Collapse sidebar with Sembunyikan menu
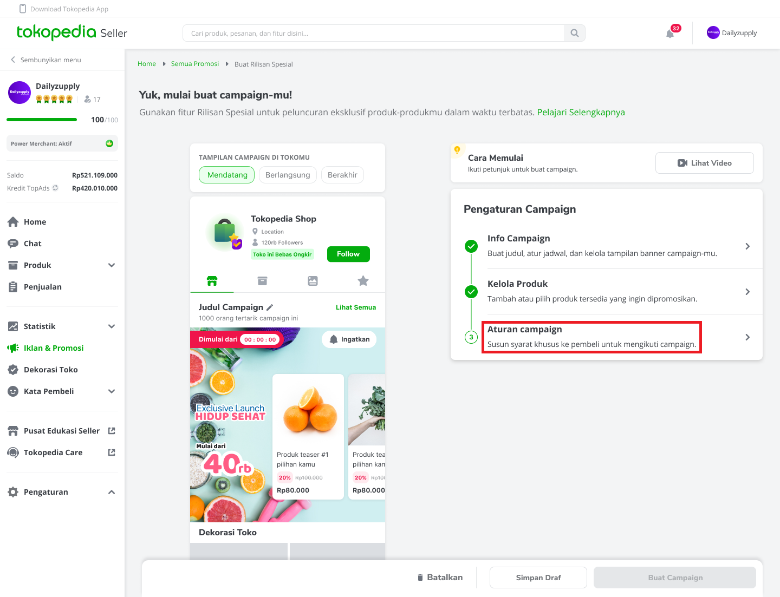The width and height of the screenshot is (780, 597). (x=46, y=60)
